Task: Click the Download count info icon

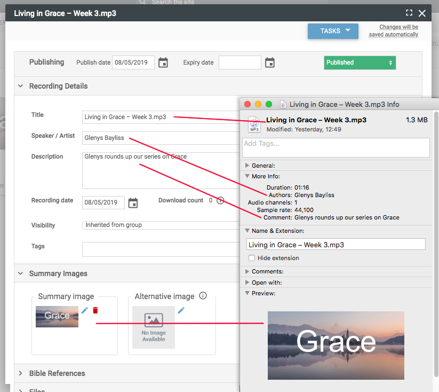Action: tap(221, 200)
